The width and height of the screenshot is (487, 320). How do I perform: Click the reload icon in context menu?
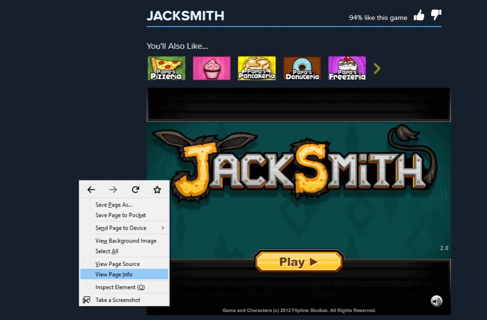click(136, 189)
